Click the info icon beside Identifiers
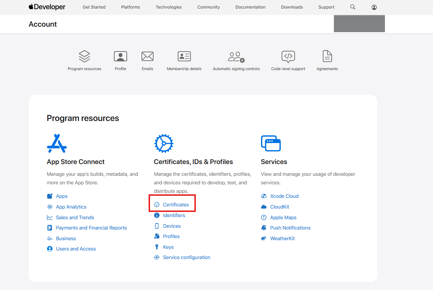The width and height of the screenshot is (433, 290). pos(157,215)
